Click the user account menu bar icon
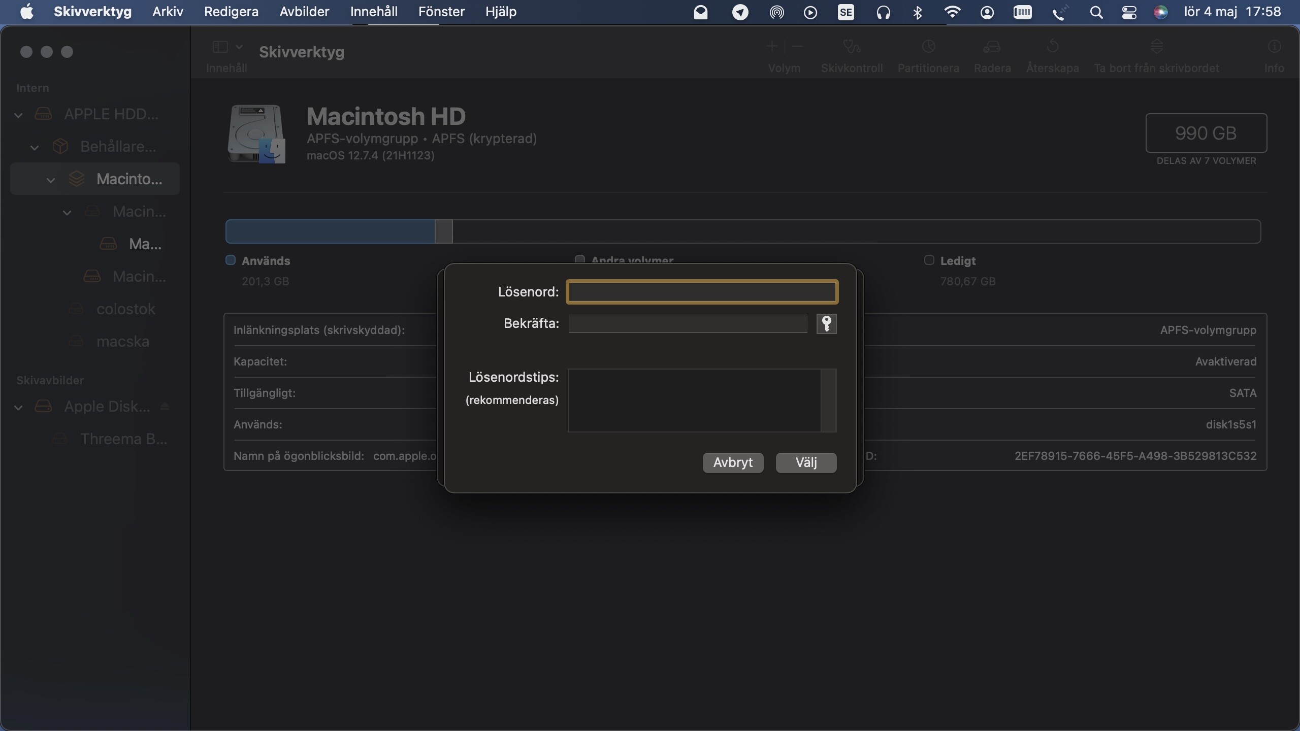 click(987, 12)
